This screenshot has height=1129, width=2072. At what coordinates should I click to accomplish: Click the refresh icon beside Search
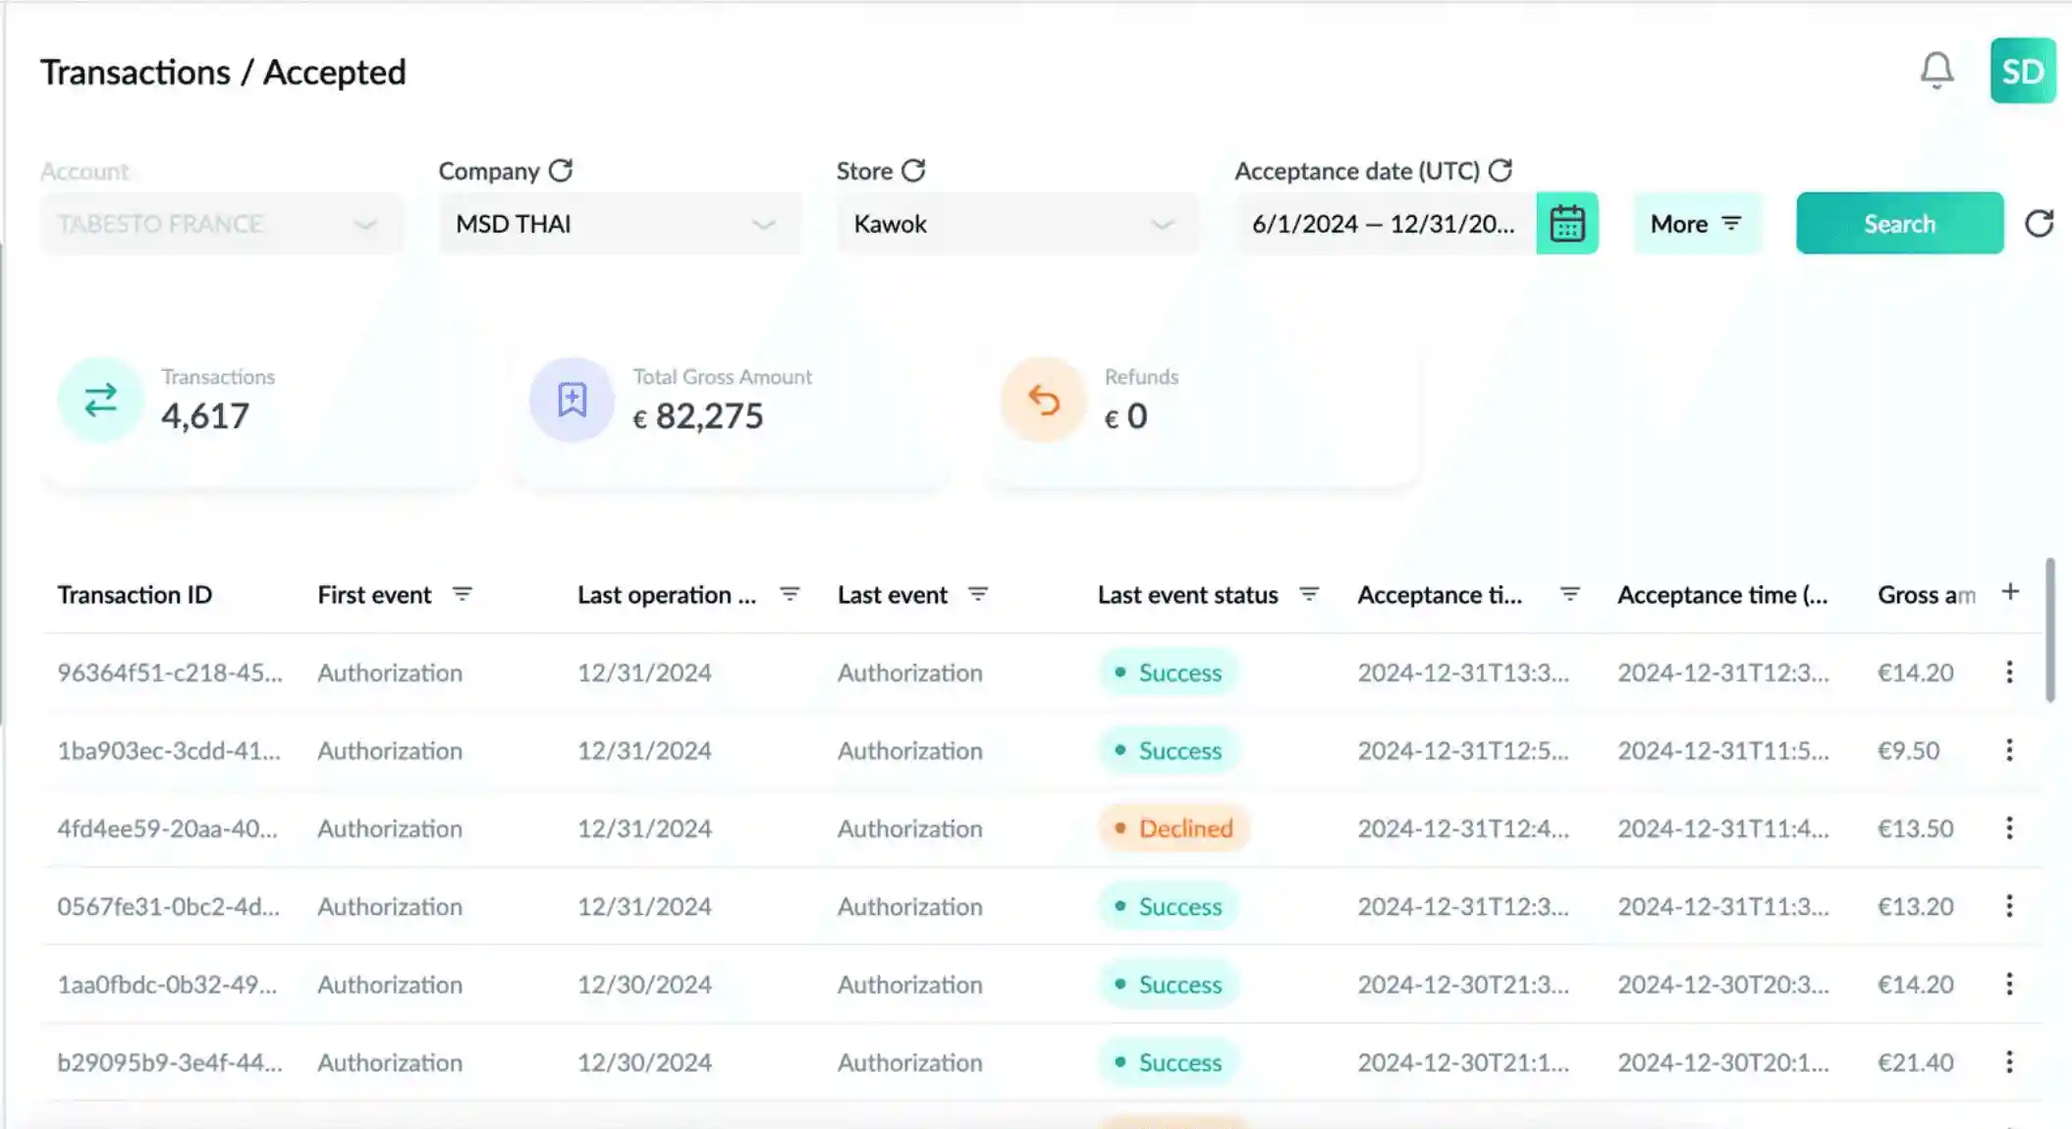click(2039, 224)
